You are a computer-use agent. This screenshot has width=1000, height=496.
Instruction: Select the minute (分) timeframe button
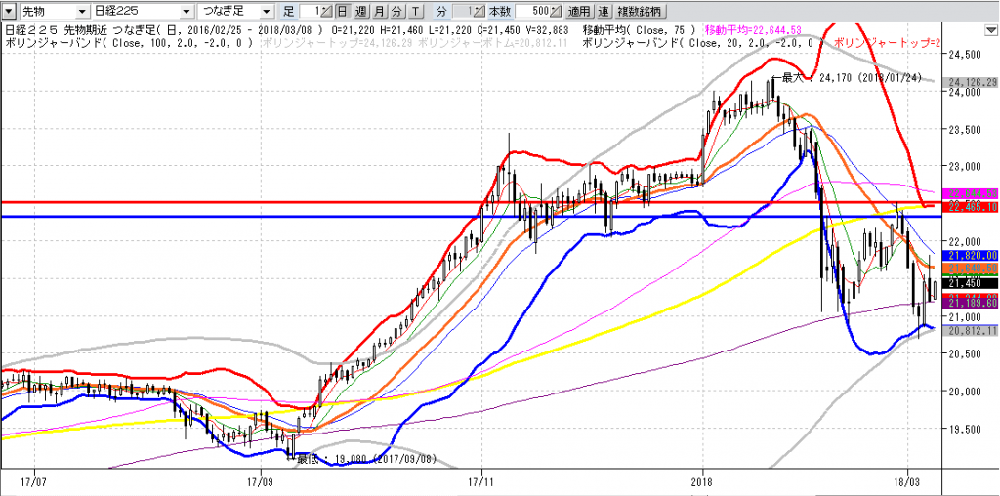396,12
